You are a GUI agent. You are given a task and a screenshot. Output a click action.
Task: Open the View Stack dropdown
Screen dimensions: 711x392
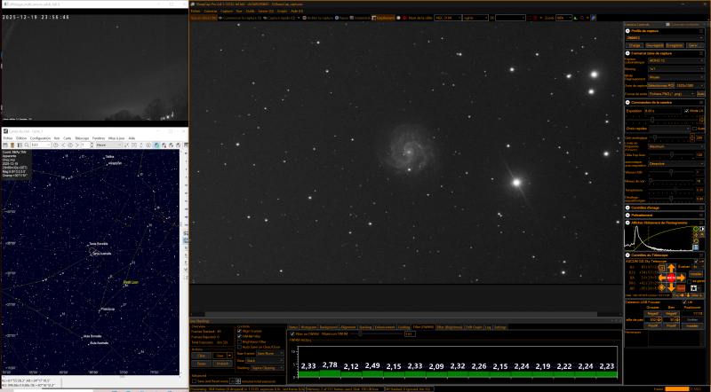click(265, 360)
